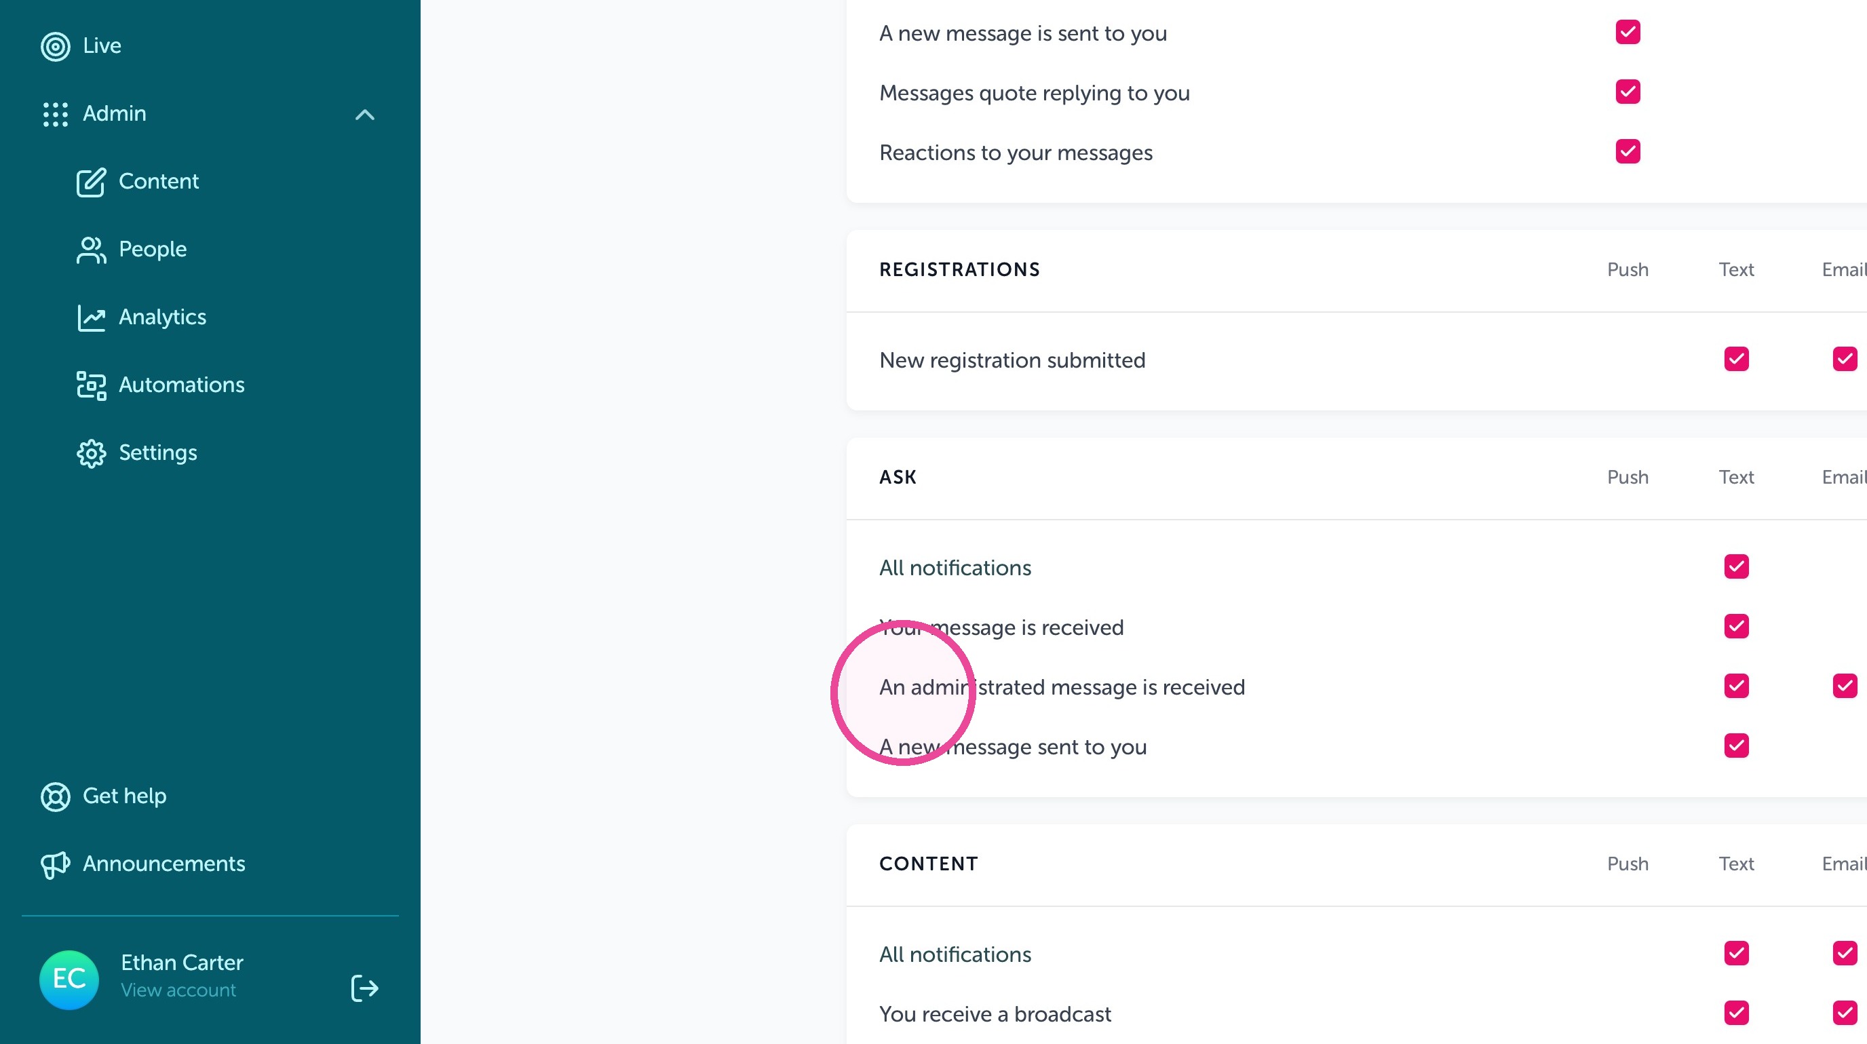Toggle Text for You receive a broadcast
The width and height of the screenshot is (1867, 1044).
(x=1737, y=1013)
